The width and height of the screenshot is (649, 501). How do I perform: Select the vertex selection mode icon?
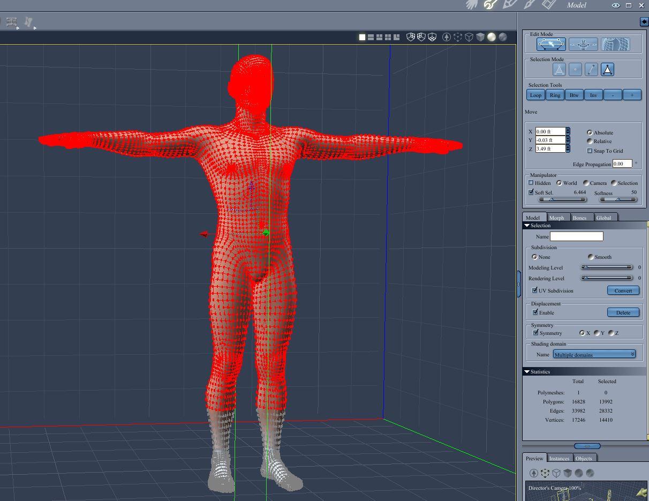click(575, 70)
